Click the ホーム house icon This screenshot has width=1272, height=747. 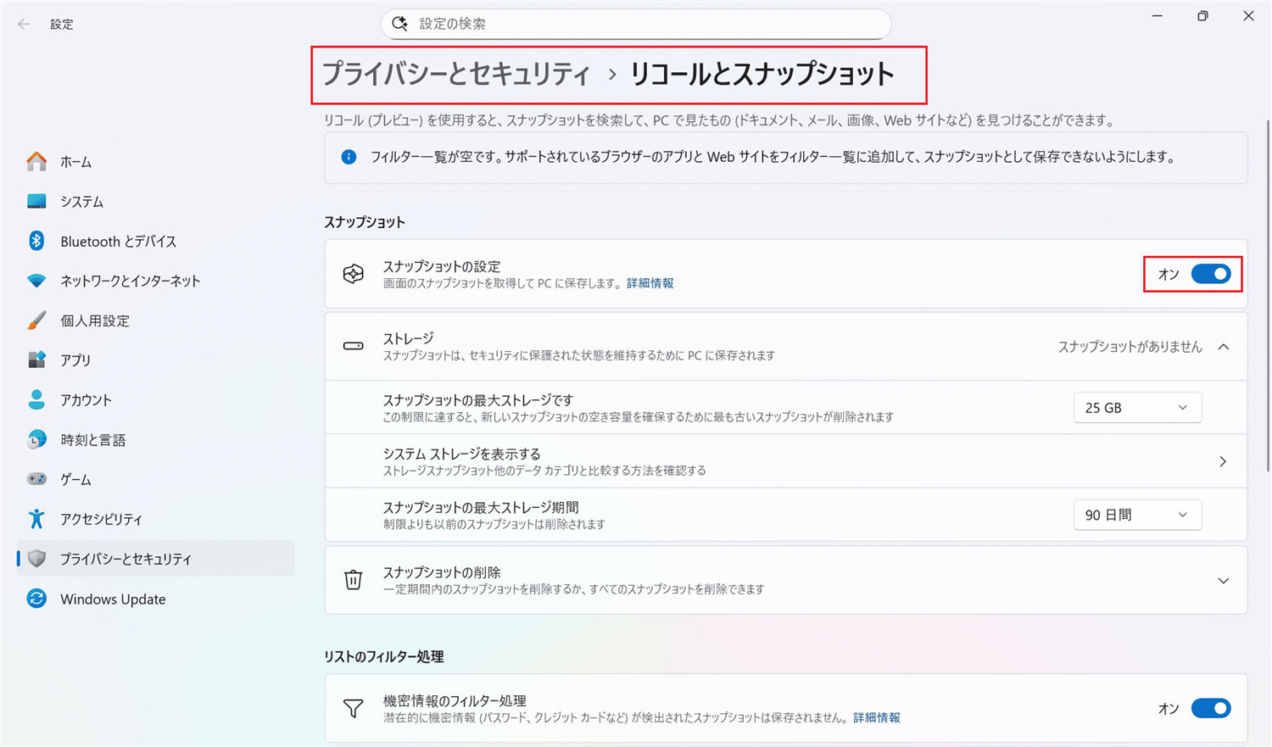[x=36, y=161]
